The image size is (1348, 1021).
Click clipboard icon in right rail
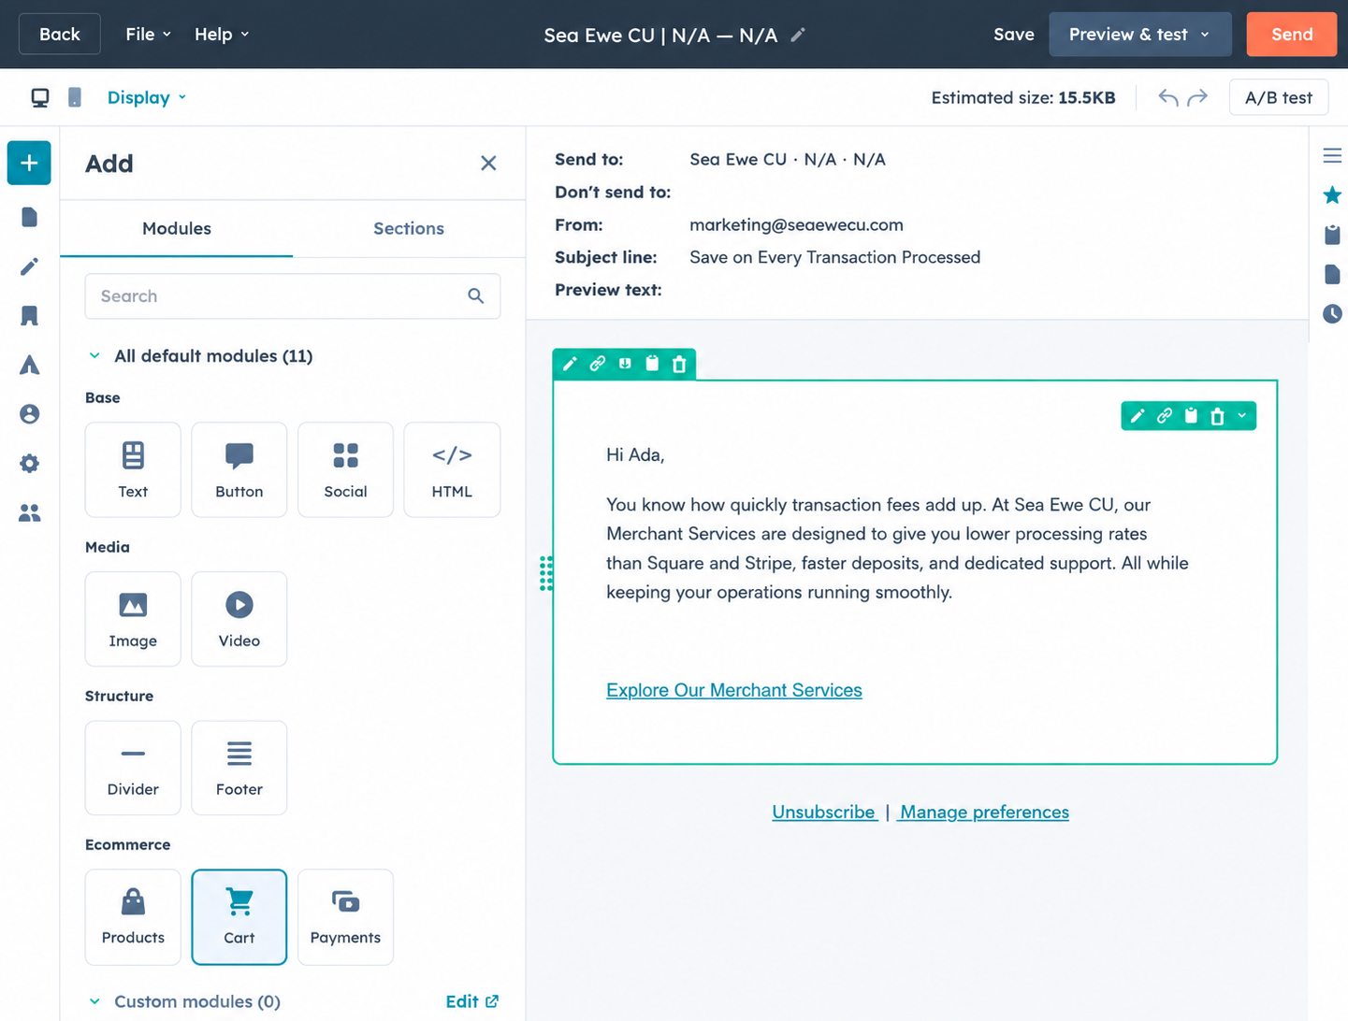tap(1332, 234)
